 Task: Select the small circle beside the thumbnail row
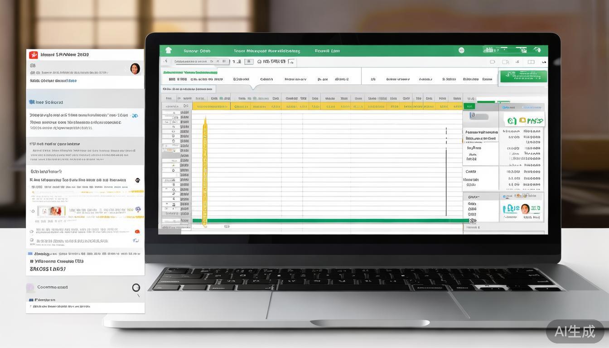(33, 211)
